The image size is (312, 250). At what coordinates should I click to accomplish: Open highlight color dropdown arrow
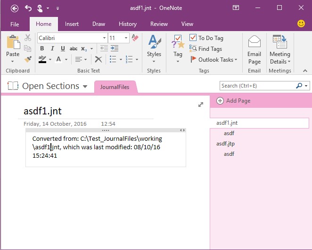pyautogui.click(x=50, y=59)
